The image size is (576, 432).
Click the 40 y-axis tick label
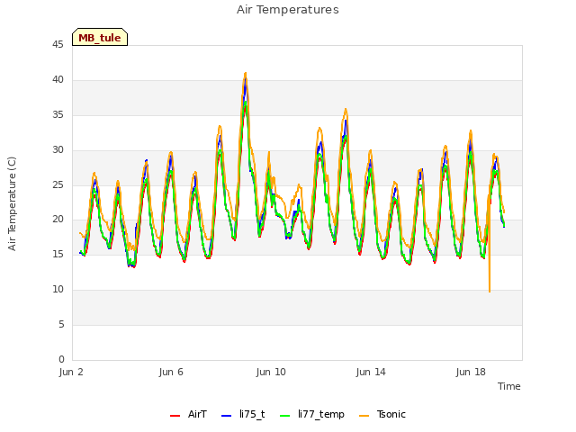click(x=58, y=80)
